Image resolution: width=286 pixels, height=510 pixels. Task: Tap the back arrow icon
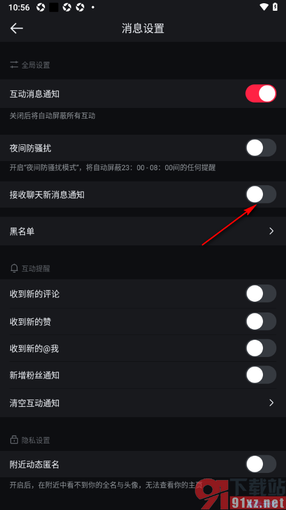pos(17,28)
